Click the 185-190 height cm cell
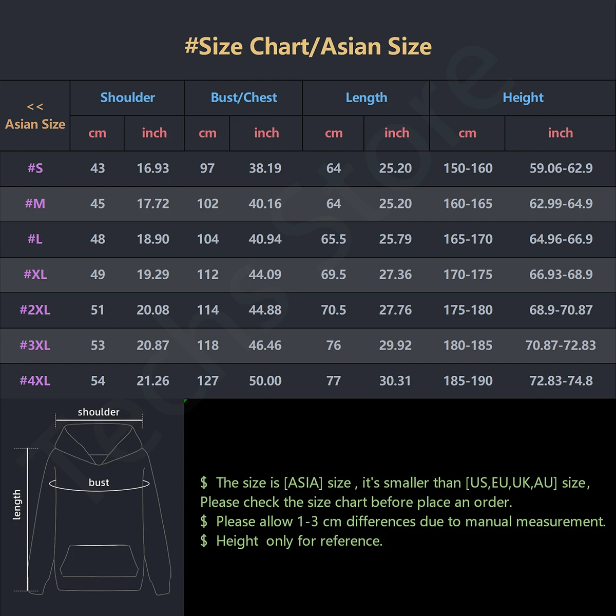 468,381
